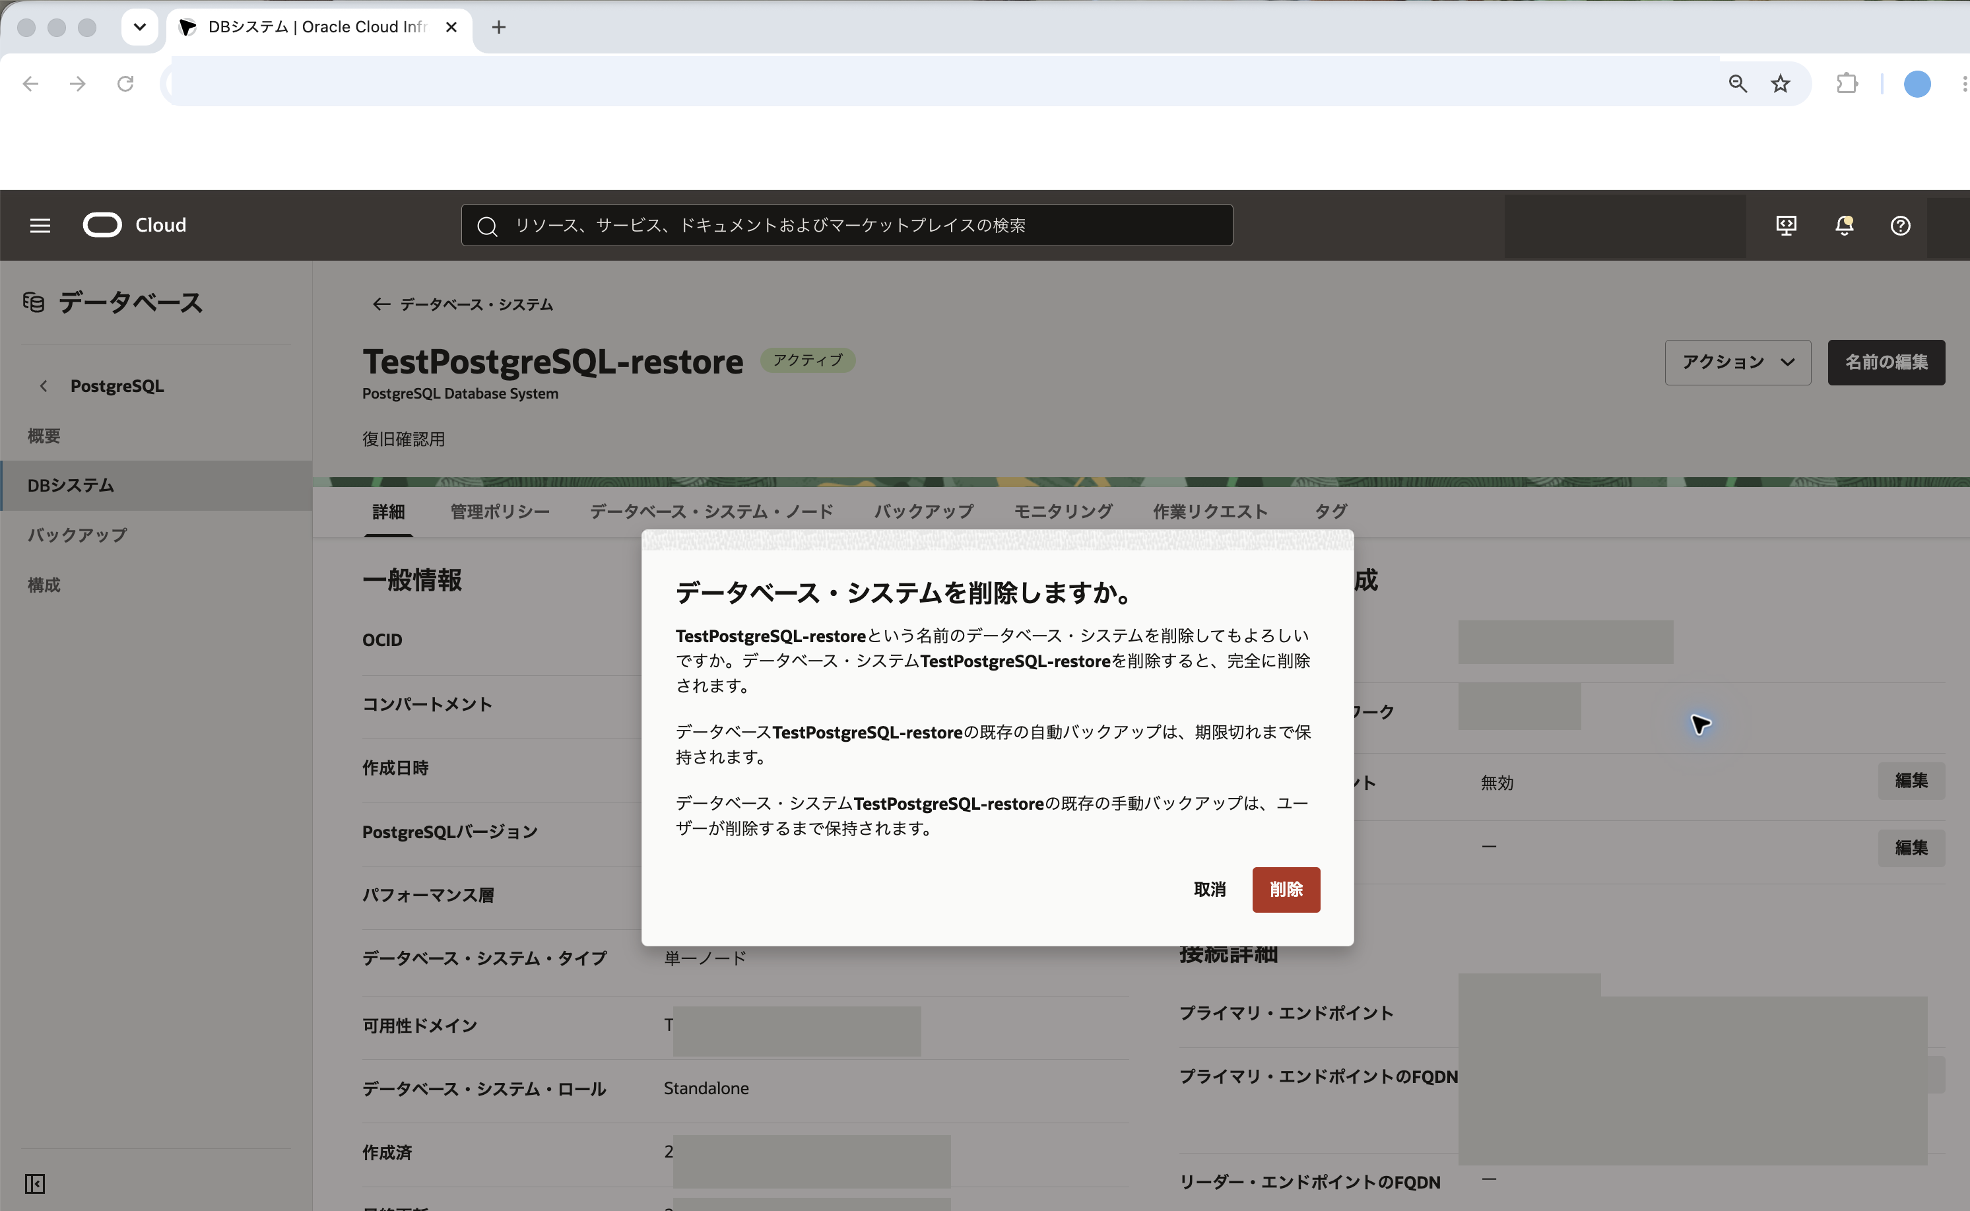Go back in browser history

point(30,83)
